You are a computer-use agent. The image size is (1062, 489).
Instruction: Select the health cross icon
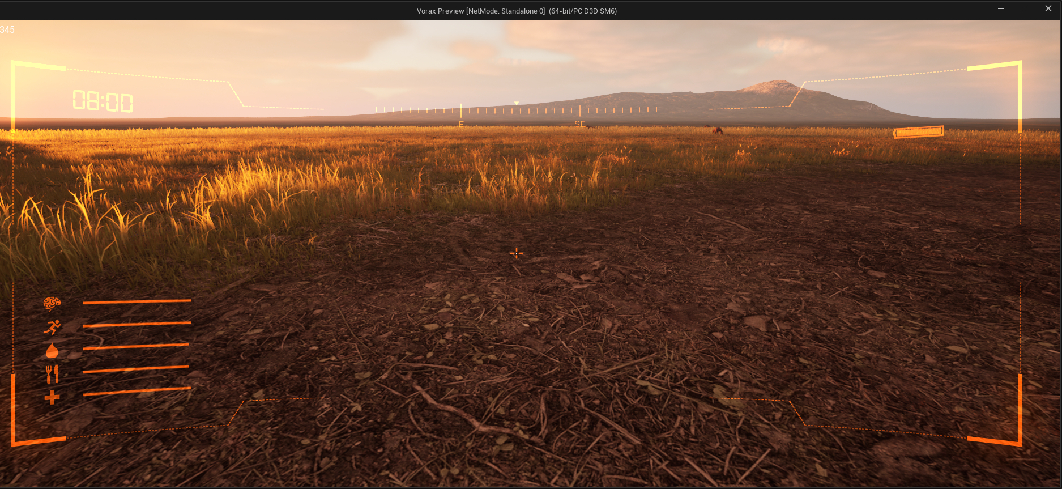52,398
